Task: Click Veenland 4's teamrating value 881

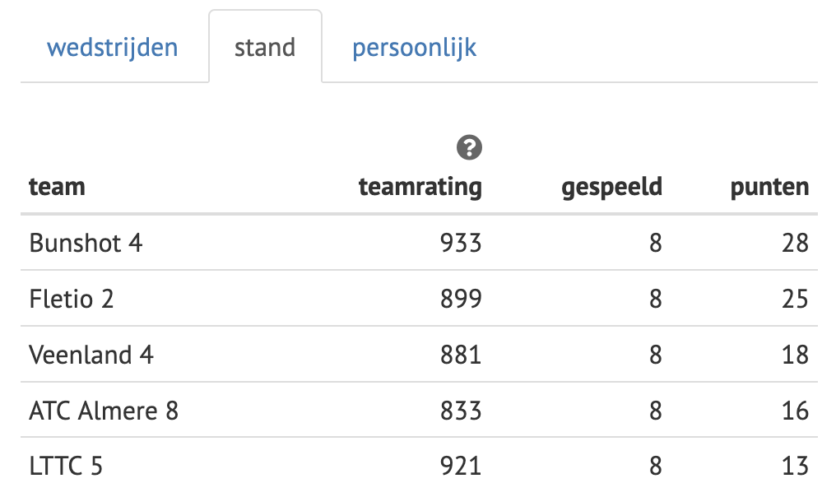Action: (461, 355)
